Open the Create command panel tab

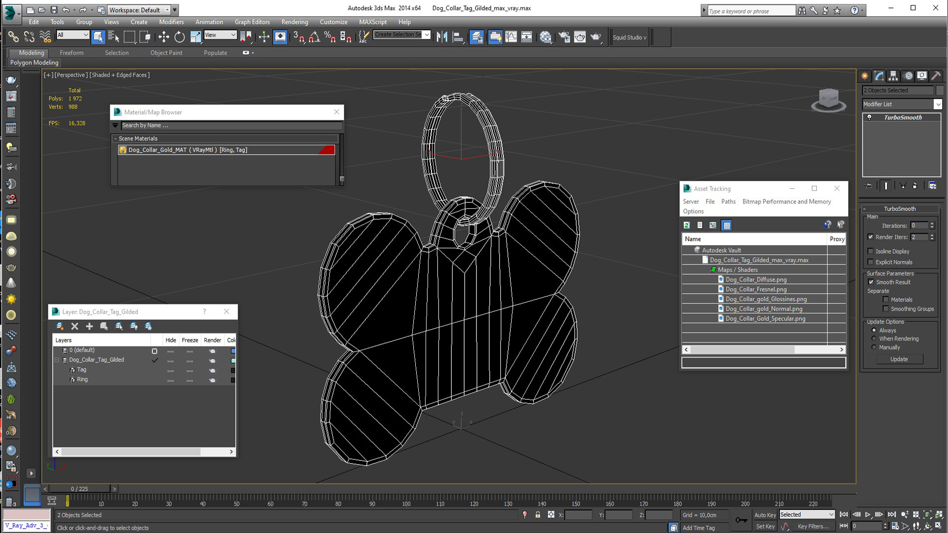tap(865, 76)
